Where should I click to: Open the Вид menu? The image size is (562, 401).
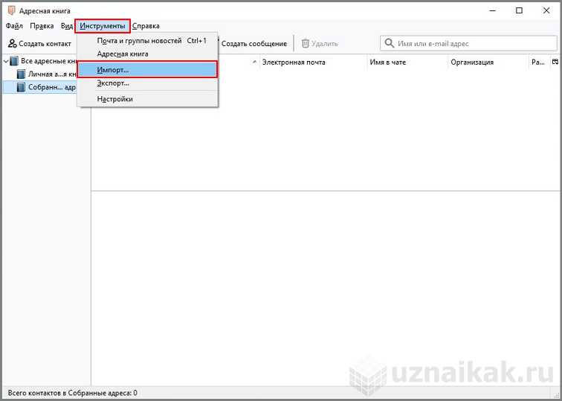67,26
